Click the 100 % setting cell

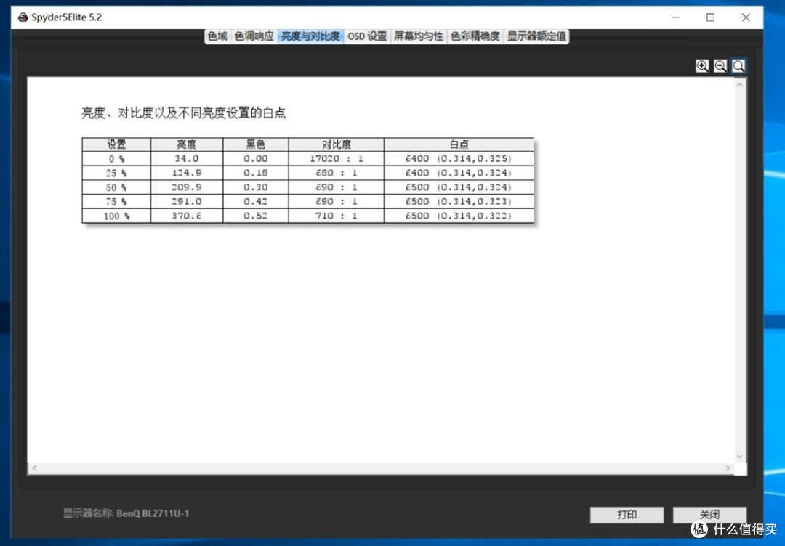click(x=116, y=216)
